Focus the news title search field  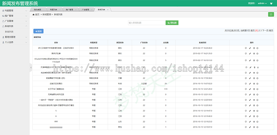(147, 23)
